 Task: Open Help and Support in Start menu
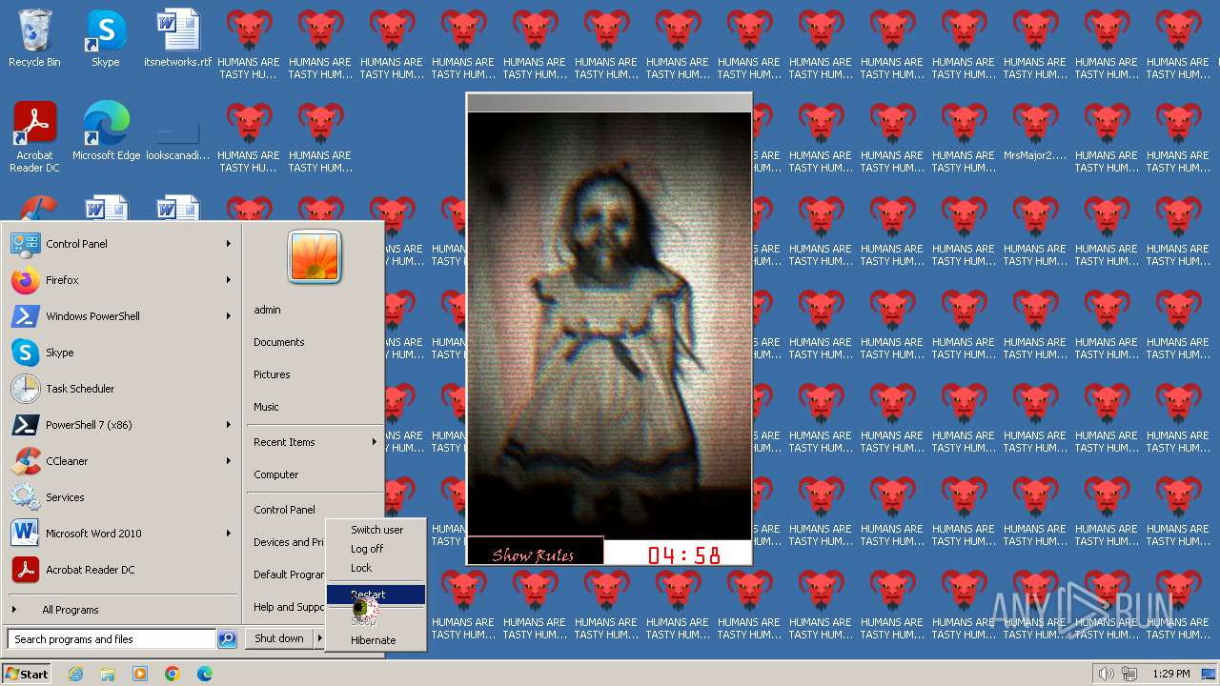point(290,607)
